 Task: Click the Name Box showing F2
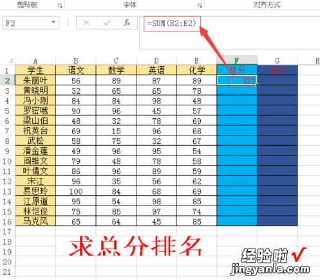[x=30, y=22]
